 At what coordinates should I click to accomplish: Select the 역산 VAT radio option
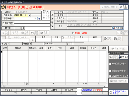44,18
